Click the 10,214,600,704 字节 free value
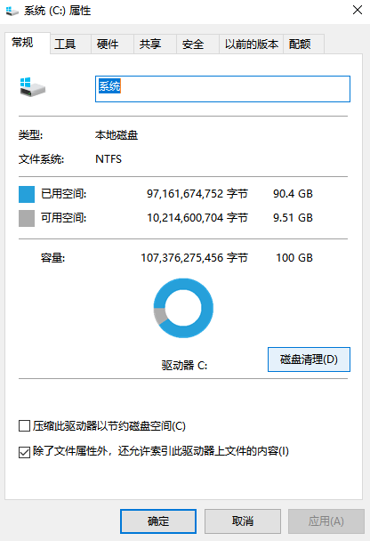Viewport: 370px width, 541px height. [197, 218]
